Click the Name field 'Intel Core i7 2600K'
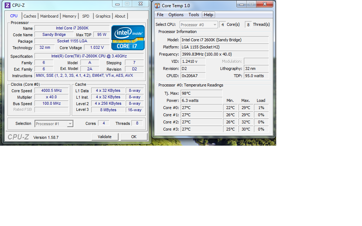Image resolution: width=362 pixels, height=226 pixels. (x=72, y=28)
